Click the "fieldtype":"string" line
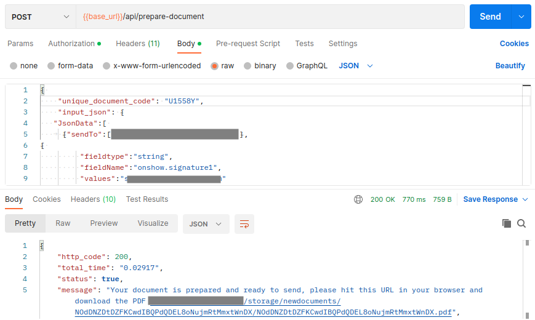This screenshot has height=320, width=535. click(x=126, y=156)
